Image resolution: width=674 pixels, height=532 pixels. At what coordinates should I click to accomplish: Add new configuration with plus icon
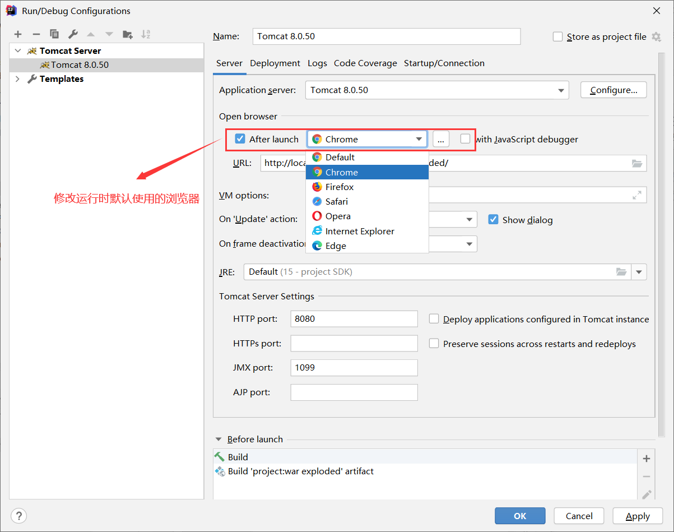tap(18, 34)
